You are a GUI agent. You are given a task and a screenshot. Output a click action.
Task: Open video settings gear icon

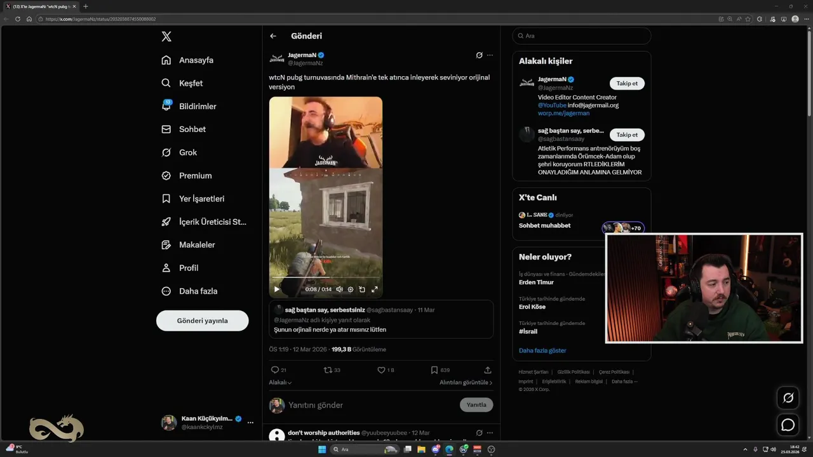coord(350,289)
